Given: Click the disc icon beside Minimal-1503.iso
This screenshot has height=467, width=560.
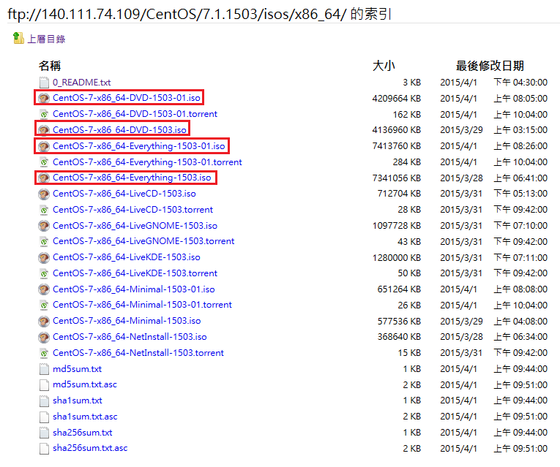Looking at the screenshot, I should pyautogui.click(x=44, y=321).
